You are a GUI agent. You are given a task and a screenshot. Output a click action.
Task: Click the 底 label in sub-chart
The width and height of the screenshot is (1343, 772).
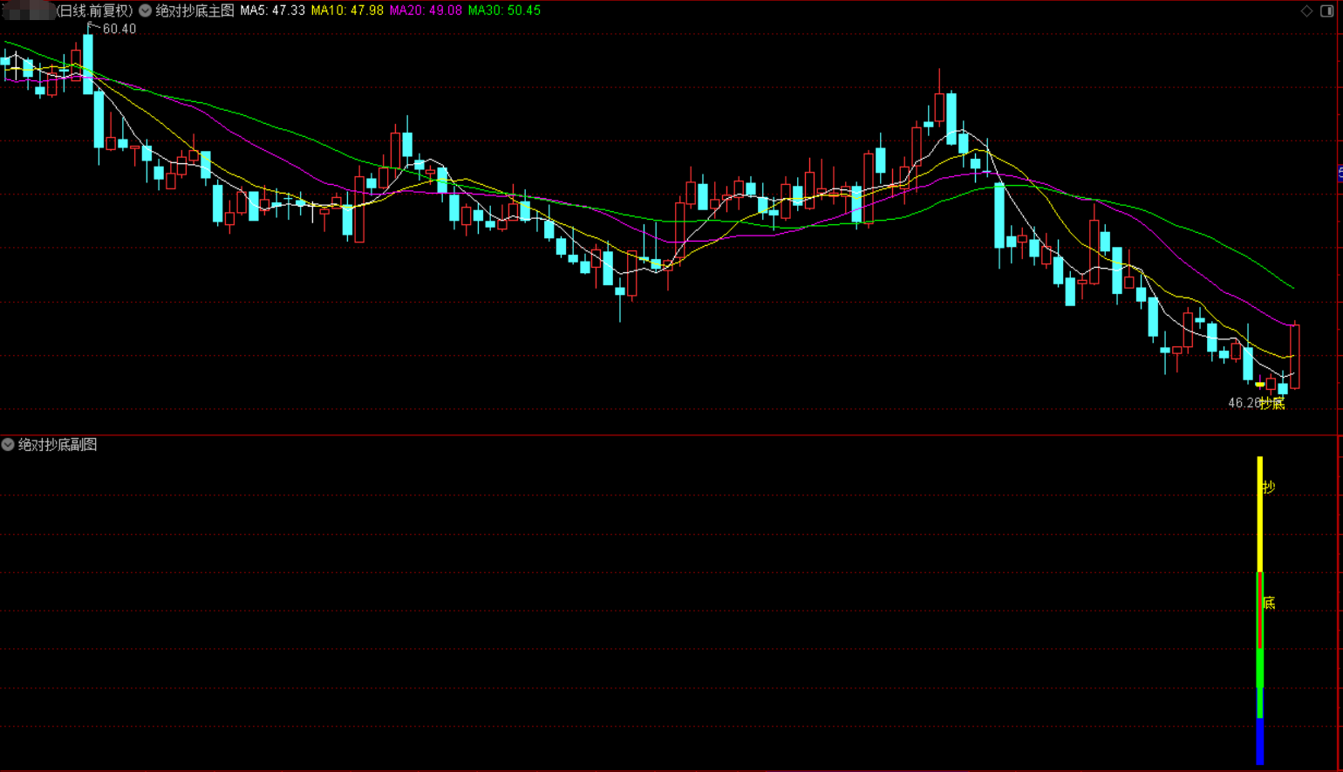coord(1270,603)
